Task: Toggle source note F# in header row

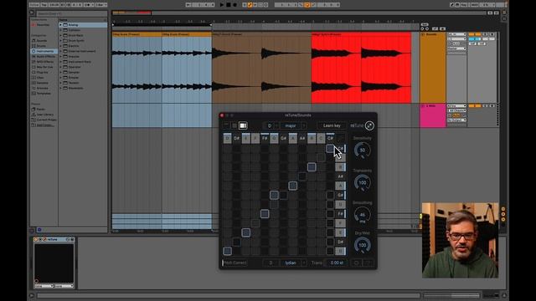Action: 265,138
